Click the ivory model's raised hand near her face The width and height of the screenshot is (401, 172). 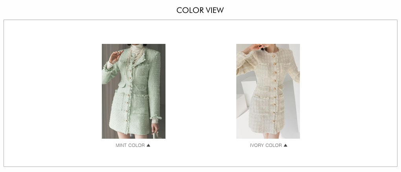coord(253,49)
